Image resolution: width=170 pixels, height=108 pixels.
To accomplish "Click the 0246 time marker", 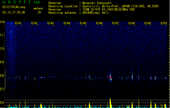I will coord(99,23).
